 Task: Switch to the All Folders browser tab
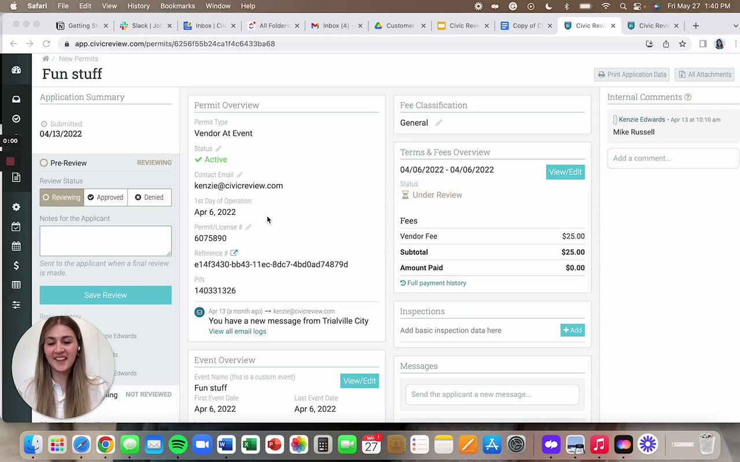pyautogui.click(x=273, y=25)
